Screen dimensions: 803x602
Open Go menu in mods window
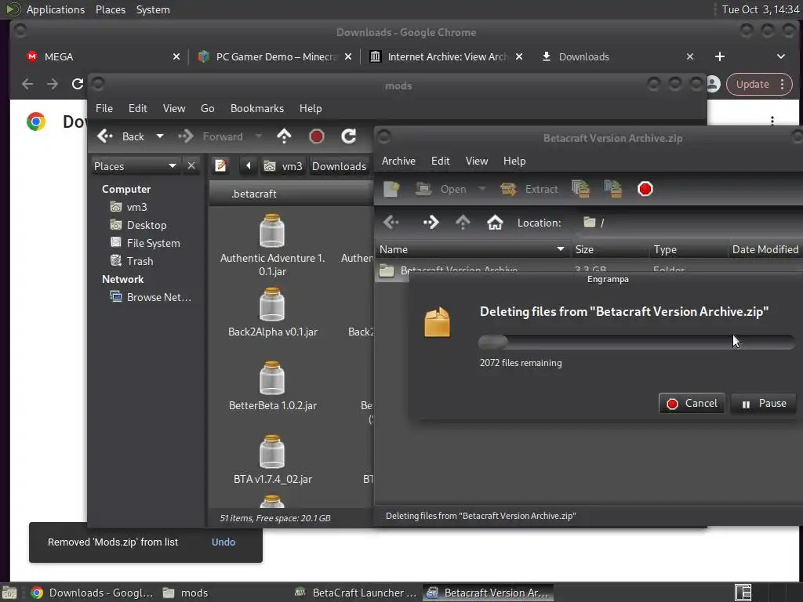pyautogui.click(x=207, y=108)
